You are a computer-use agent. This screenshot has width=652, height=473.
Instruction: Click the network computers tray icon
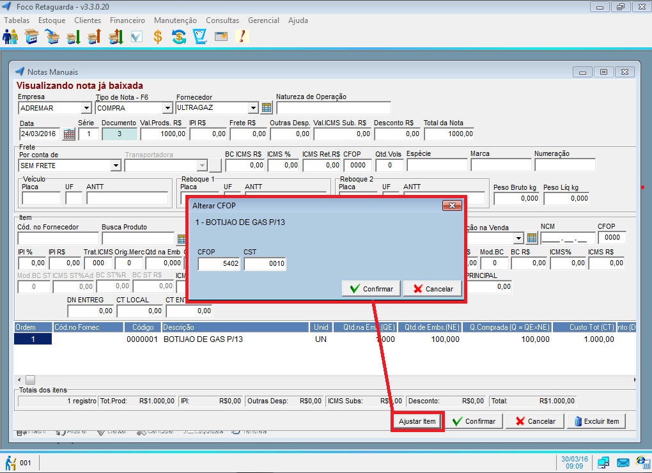point(603,462)
